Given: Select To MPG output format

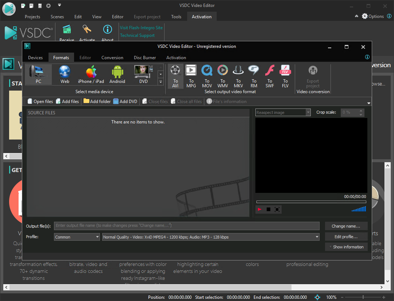Looking at the screenshot, I should tap(191, 76).
